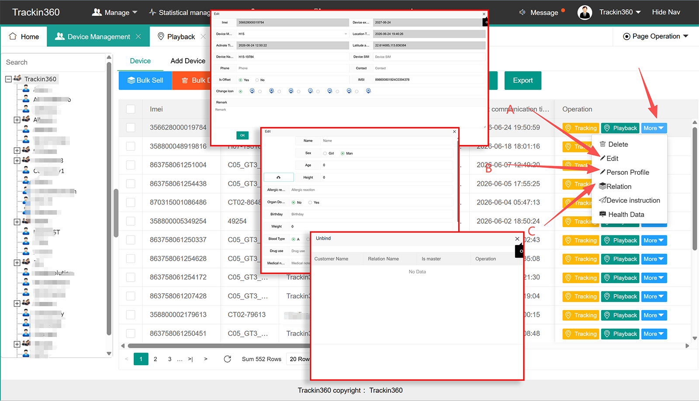Viewport: 699px width, 401px height.
Task: Open the More dropdown for row 356628000019784
Action: [654, 128]
